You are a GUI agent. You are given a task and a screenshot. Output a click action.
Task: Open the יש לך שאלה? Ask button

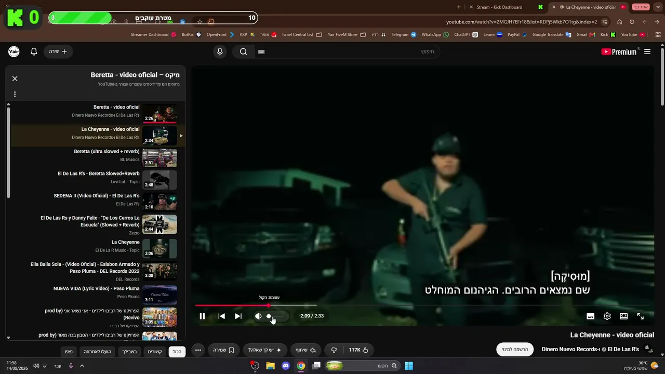(x=264, y=350)
